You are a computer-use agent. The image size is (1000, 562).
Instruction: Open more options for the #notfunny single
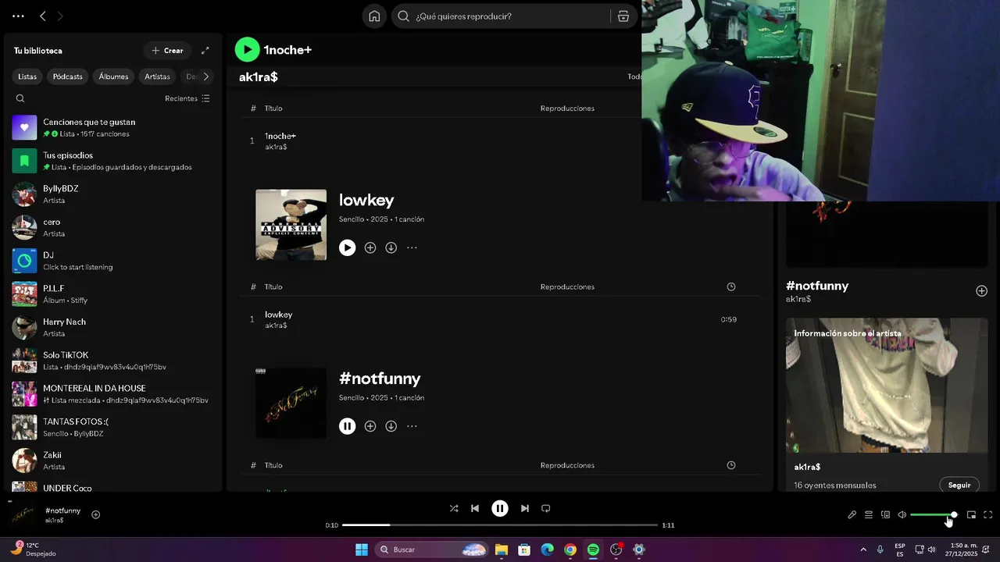click(x=412, y=426)
